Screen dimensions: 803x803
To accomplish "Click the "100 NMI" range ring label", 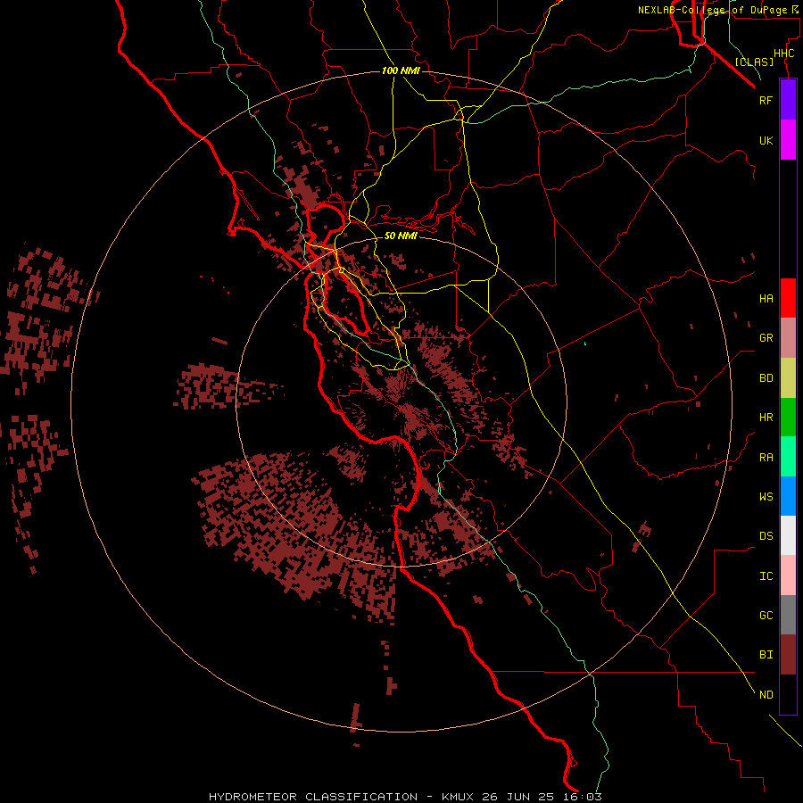I will [x=401, y=70].
